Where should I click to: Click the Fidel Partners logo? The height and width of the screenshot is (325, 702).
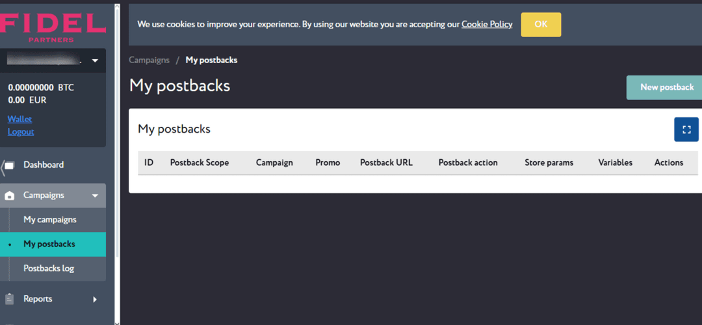click(53, 26)
